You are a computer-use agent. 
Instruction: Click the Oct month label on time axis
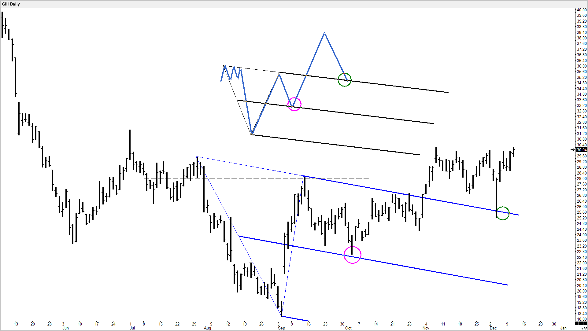[348, 328]
